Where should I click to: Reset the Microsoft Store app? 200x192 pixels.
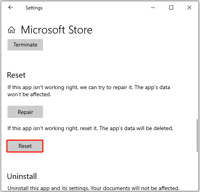pyautogui.click(x=25, y=146)
